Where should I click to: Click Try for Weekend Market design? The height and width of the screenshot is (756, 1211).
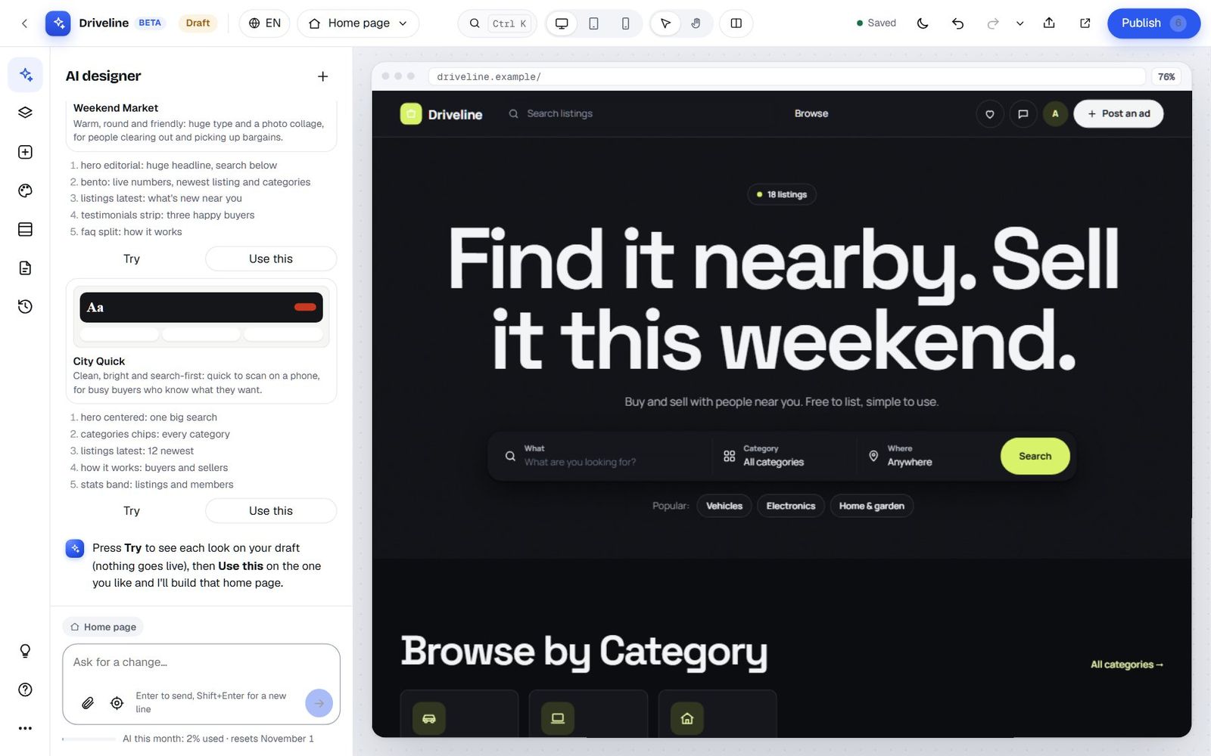click(x=132, y=259)
